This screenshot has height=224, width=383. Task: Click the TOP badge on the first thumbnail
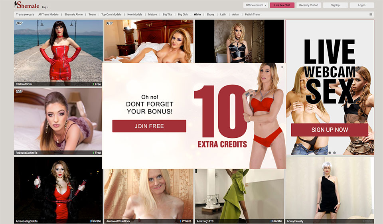pyautogui.click(x=19, y=23)
